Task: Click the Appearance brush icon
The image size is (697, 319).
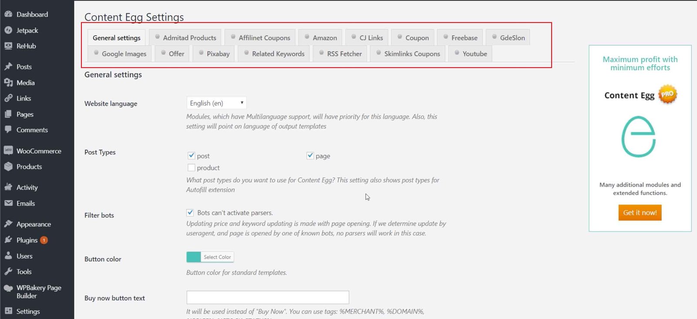Action: (8, 224)
